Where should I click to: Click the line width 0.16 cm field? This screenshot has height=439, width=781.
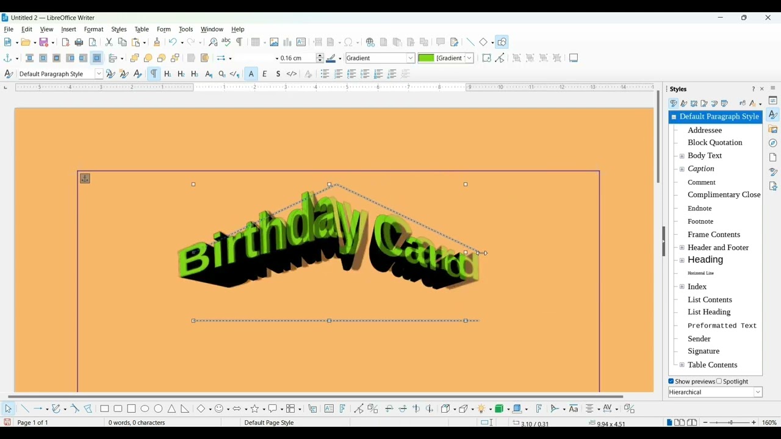point(298,58)
